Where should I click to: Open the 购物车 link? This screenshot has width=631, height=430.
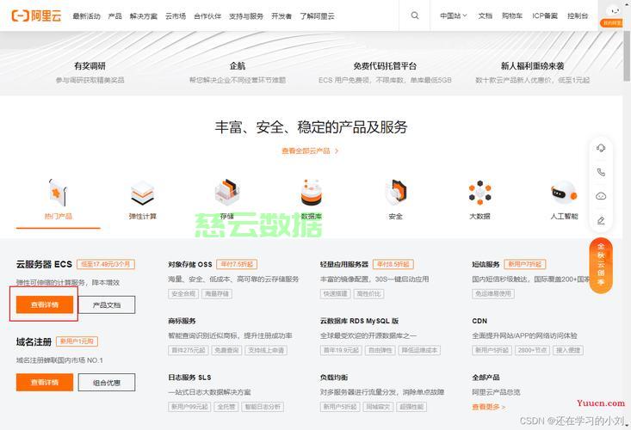tap(512, 15)
